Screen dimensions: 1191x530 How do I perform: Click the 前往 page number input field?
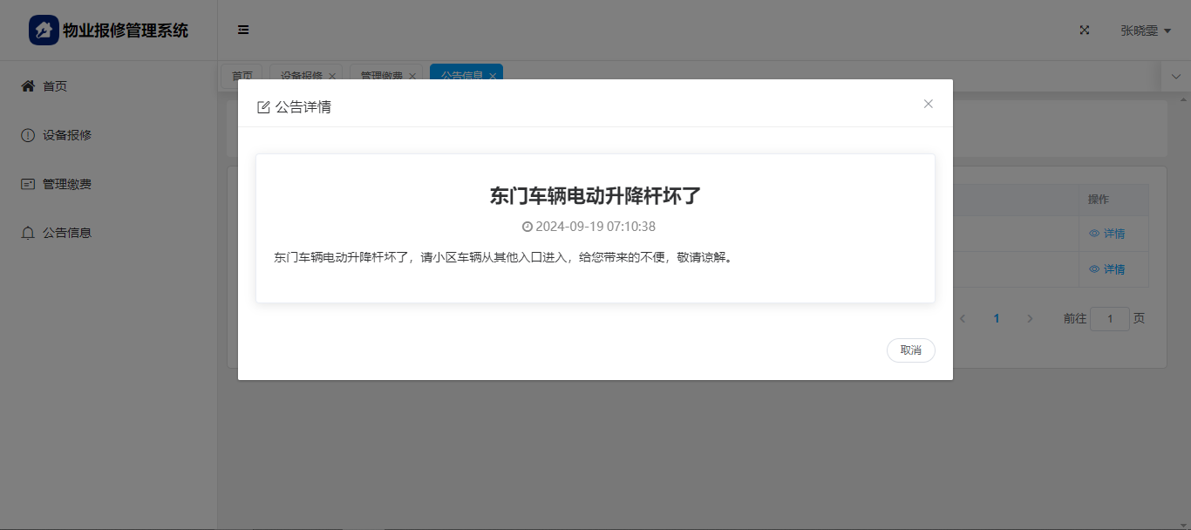tap(1110, 319)
